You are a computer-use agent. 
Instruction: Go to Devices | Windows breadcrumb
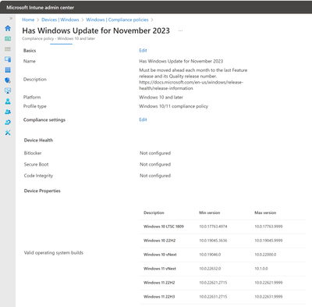pos(60,20)
